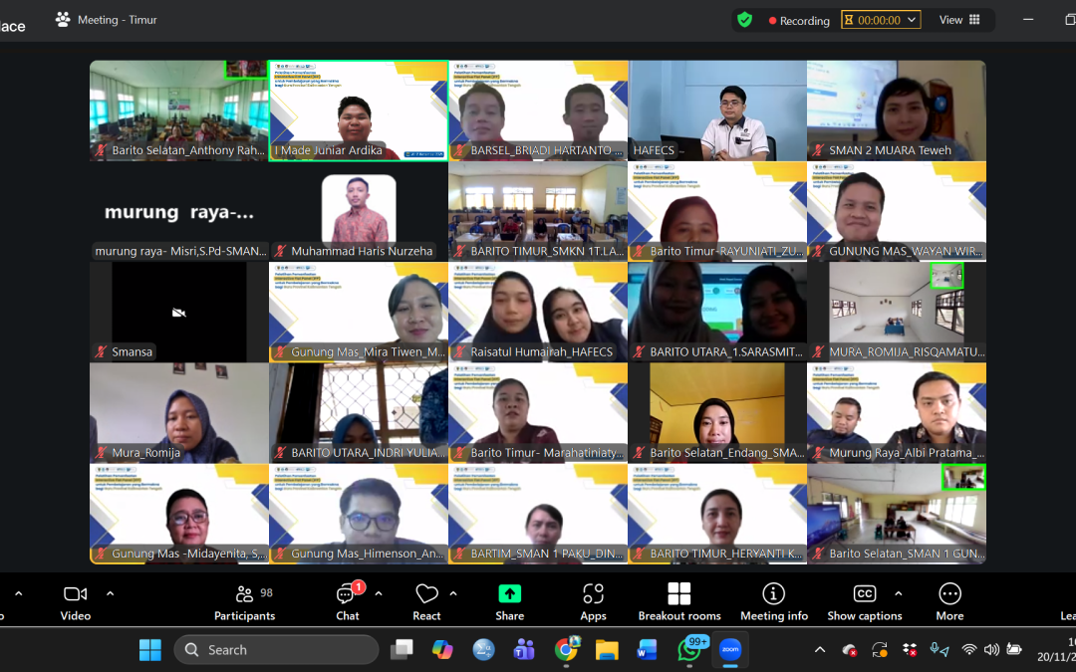The image size is (1076, 672).
Task: Select the Smansa camera-off tile
Action: click(x=178, y=312)
